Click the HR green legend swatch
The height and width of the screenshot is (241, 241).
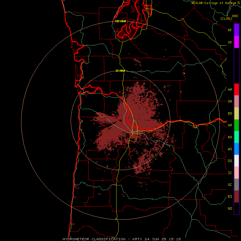pos(236,125)
